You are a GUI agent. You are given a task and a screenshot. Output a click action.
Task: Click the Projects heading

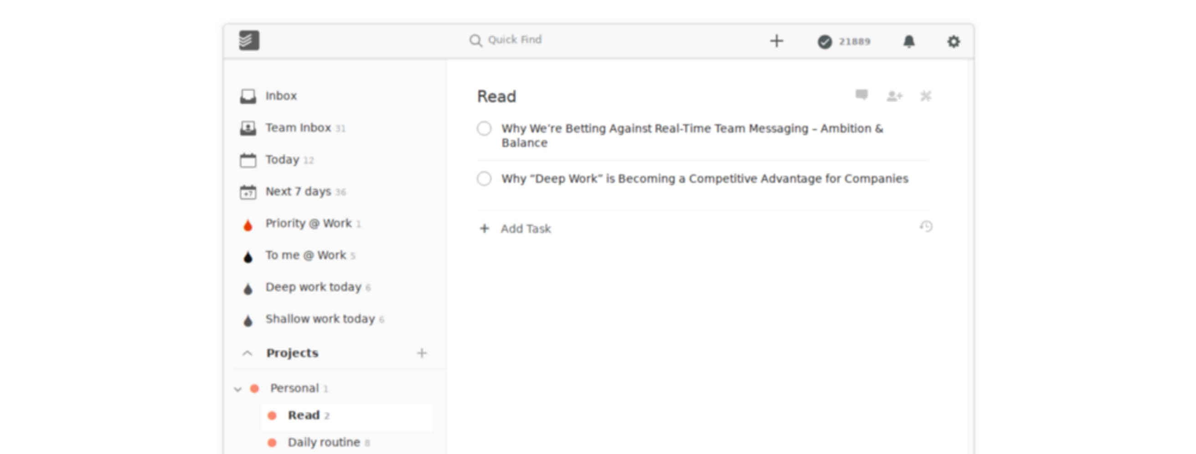(292, 353)
